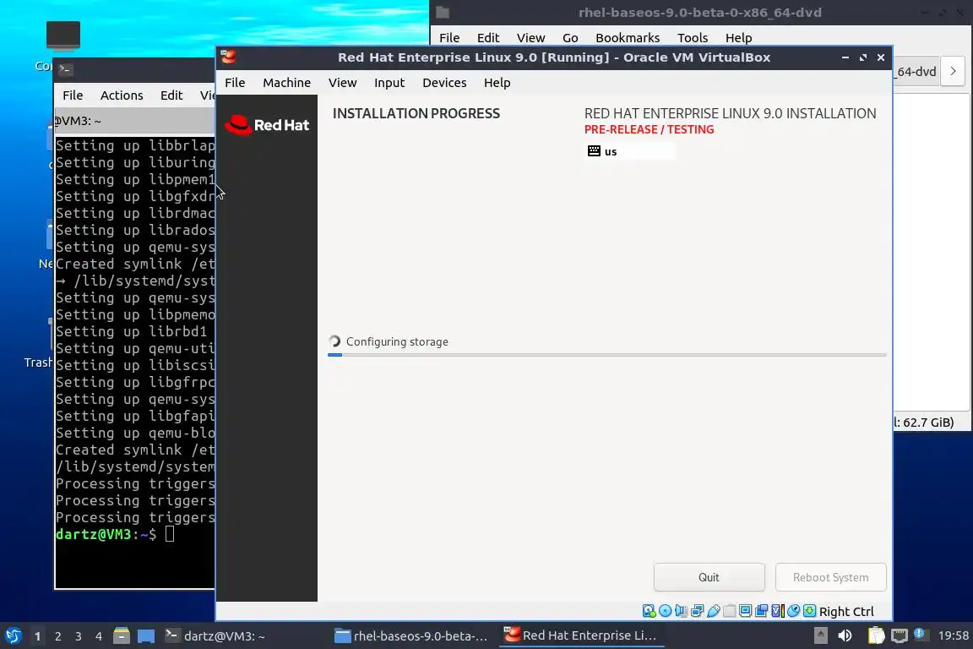Click the path bar right chevron in file manager
Viewport: 973px width, 649px height.
point(953,72)
